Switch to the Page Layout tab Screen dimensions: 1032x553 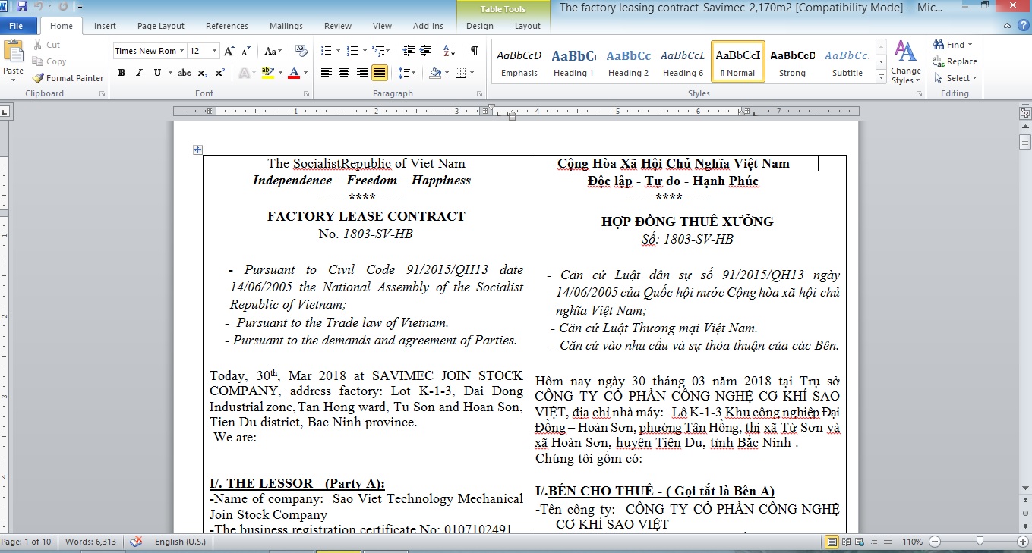click(160, 26)
